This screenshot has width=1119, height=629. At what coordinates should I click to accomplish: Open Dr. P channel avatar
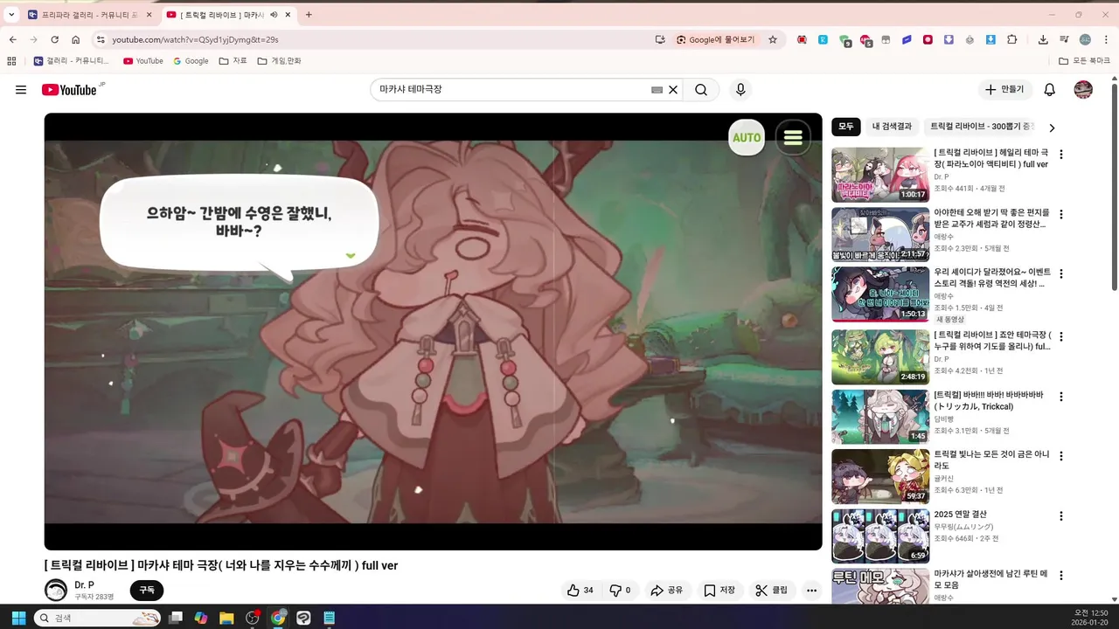(56, 591)
